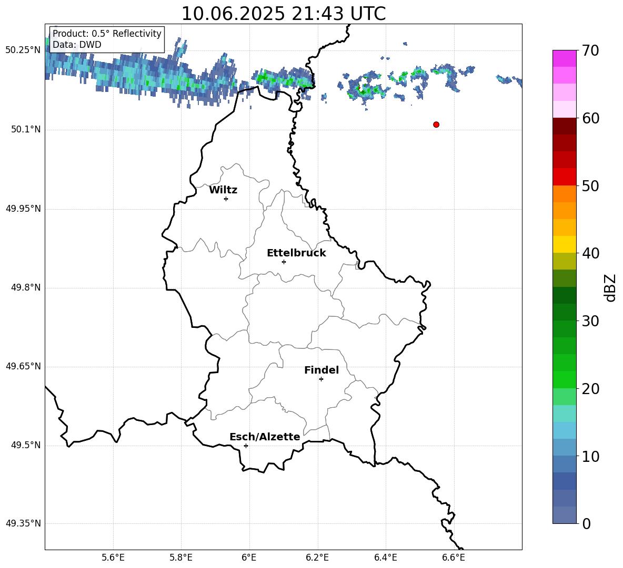Click the title 10.06.2025 21:43 UTC

pyautogui.click(x=284, y=14)
